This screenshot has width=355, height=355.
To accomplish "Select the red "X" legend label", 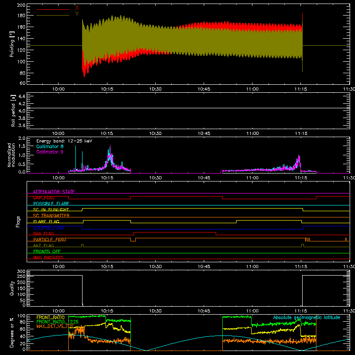I will coord(77,8).
